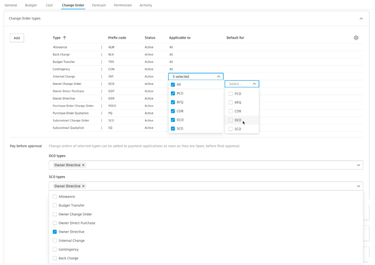Click the Default for column header
The width and height of the screenshot is (375, 265).
pyautogui.click(x=235, y=38)
